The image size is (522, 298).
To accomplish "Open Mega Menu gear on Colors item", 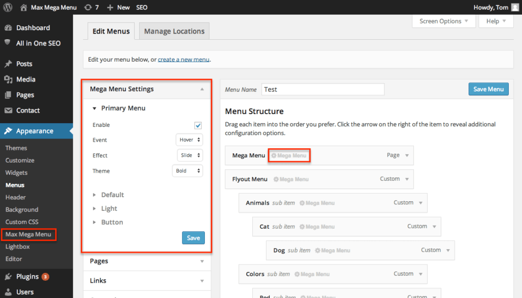I will (311, 274).
